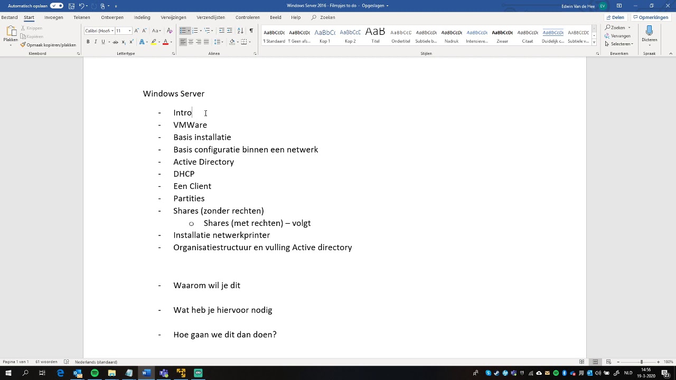676x380 pixels.
Task: Apply the Titel style
Action: pyautogui.click(x=375, y=35)
